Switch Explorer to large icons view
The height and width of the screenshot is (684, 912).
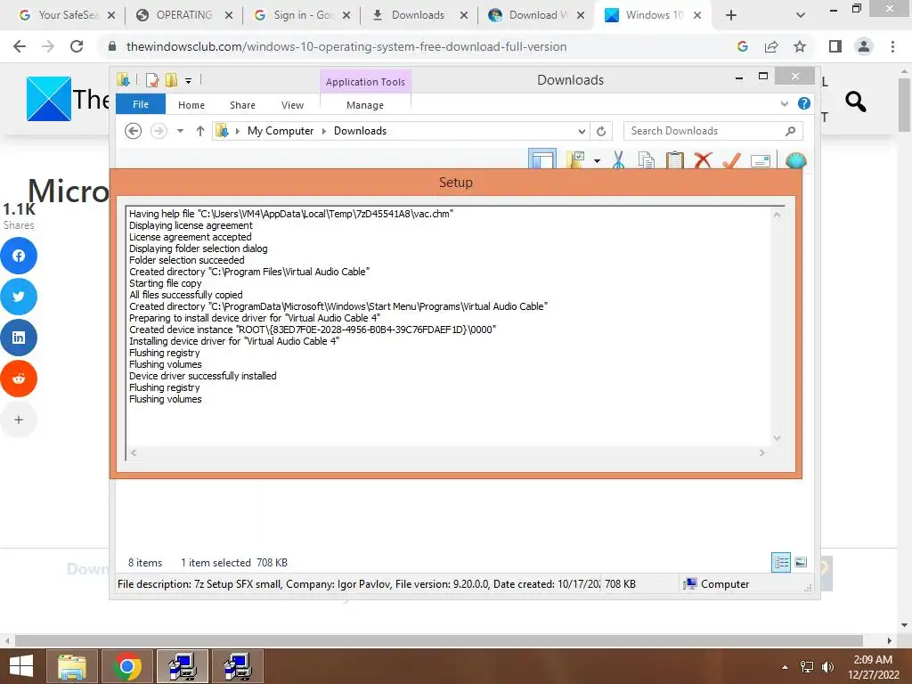click(x=801, y=562)
